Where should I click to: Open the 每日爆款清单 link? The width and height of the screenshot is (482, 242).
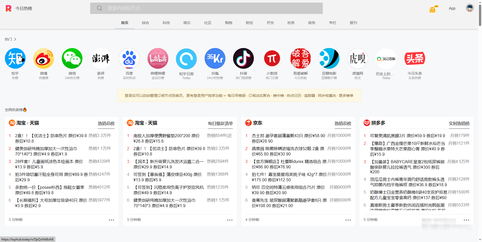(220, 123)
